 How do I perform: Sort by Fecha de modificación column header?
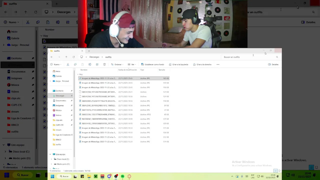point(127,70)
